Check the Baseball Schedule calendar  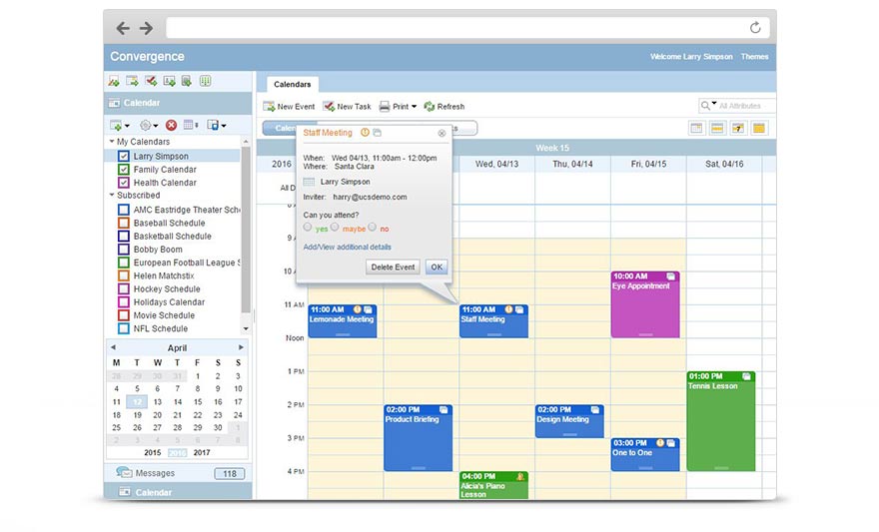124,223
